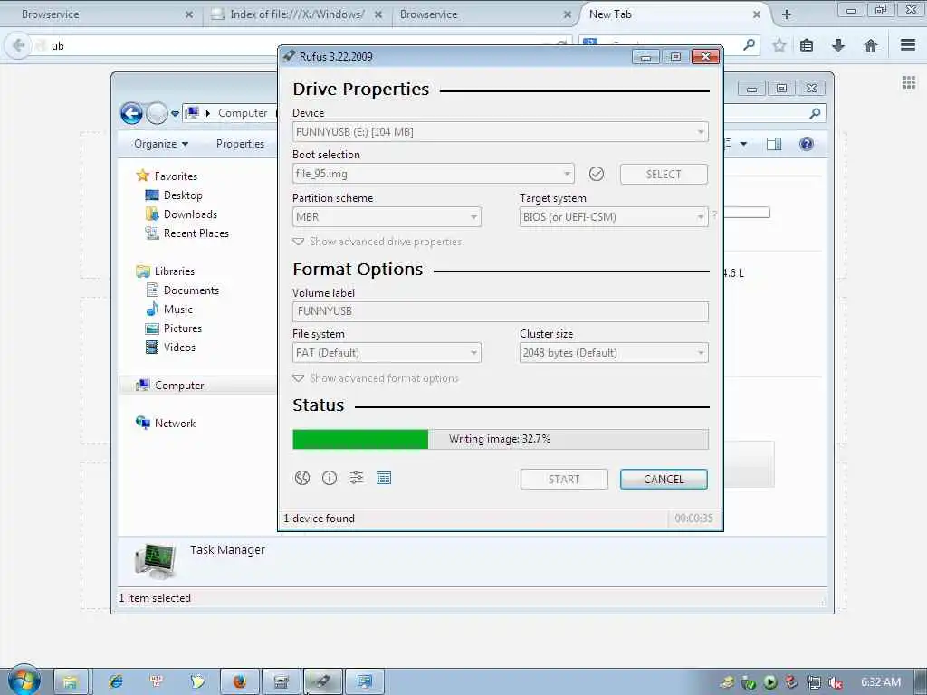
Task: Click the Writing image progress bar
Action: (x=500, y=439)
